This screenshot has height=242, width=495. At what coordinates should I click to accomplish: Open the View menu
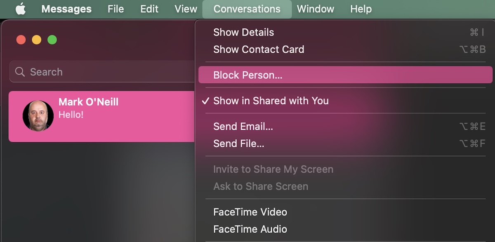click(186, 9)
